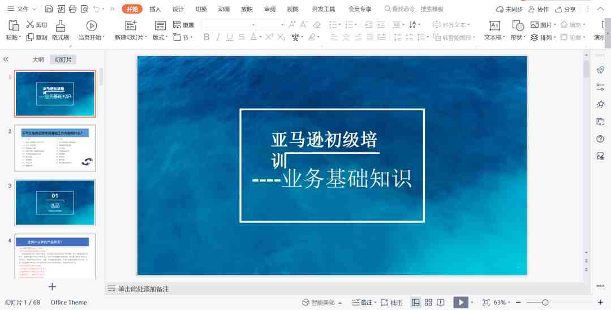
Task: Click the Save icon in the quick toolbar
Action: pos(49,8)
